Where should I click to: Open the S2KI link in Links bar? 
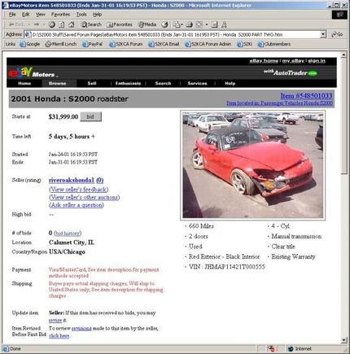(244, 44)
